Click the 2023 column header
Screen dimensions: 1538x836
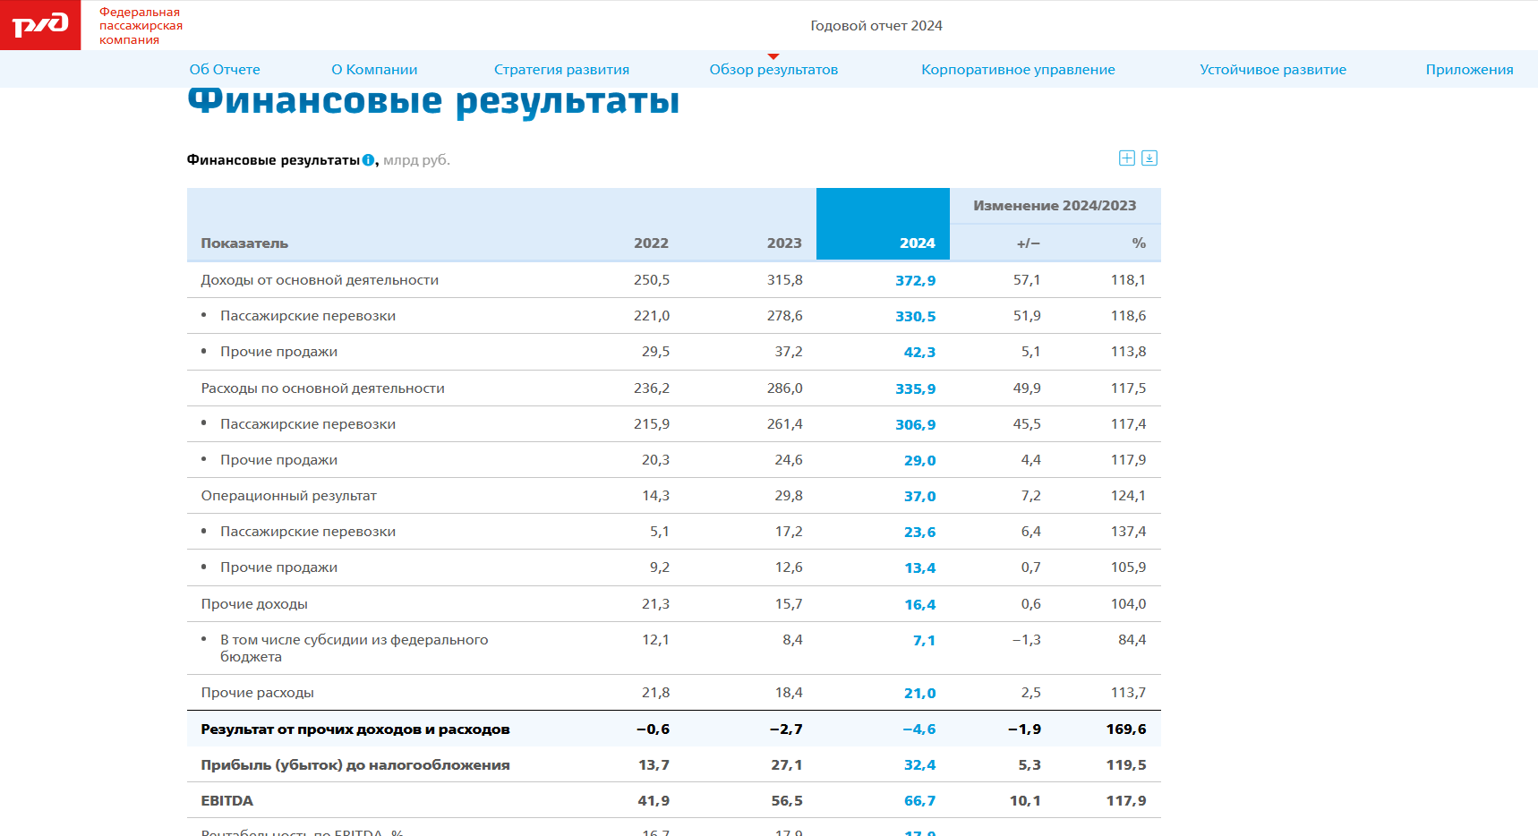pyautogui.click(x=783, y=243)
